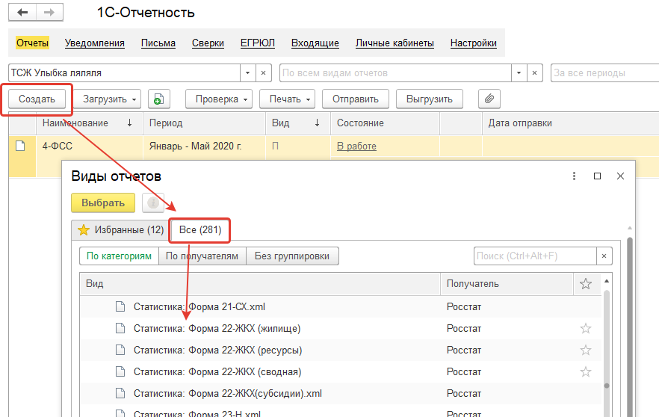659x417 pixels.
Task: Star Форма 22-ЖКХ (жилище) as favorite
Action: (586, 328)
